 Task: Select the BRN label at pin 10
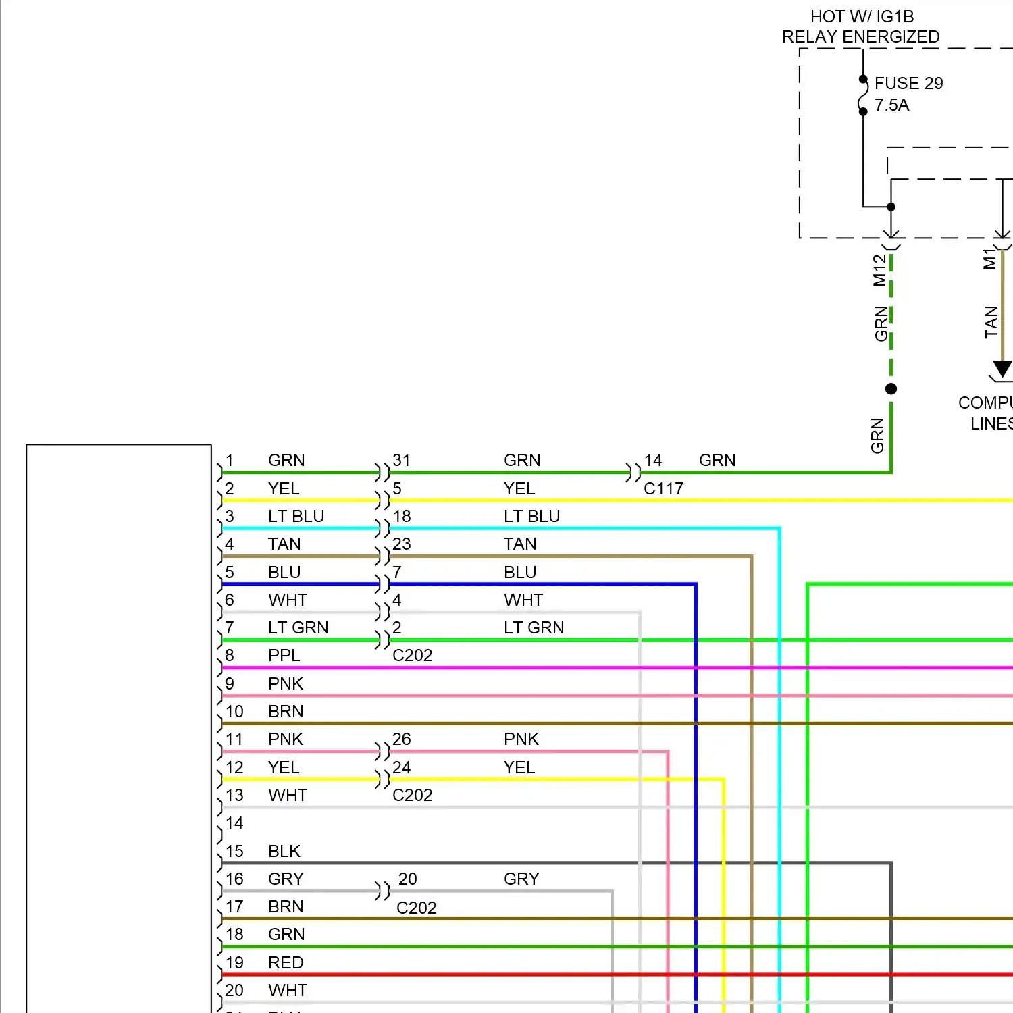pyautogui.click(x=286, y=711)
